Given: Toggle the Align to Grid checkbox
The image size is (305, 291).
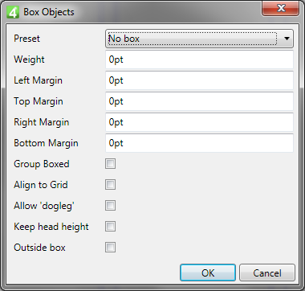Looking at the screenshot, I should pyautogui.click(x=110, y=185).
